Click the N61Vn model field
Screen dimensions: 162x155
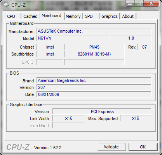pos(73,38)
